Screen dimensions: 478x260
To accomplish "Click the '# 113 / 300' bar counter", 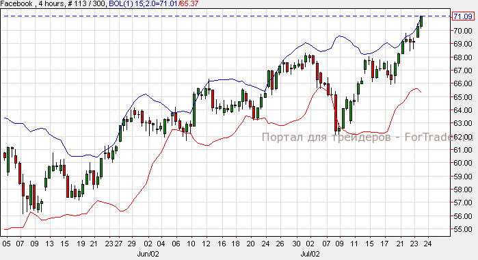I will pyautogui.click(x=87, y=3).
